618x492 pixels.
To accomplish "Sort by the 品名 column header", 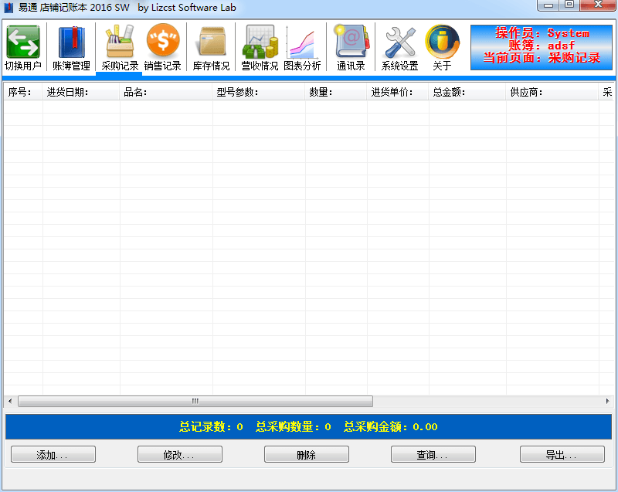I will (166, 93).
